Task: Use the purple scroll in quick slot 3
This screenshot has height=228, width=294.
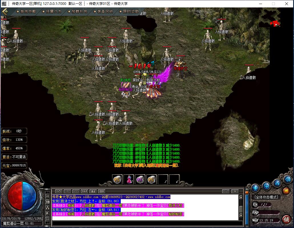Action: pyautogui.click(x=140, y=179)
